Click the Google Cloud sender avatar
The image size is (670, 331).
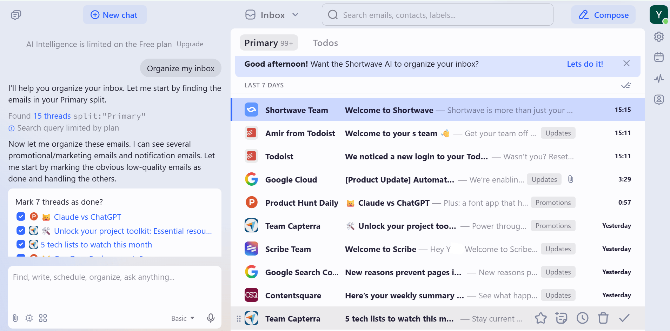coord(251,179)
